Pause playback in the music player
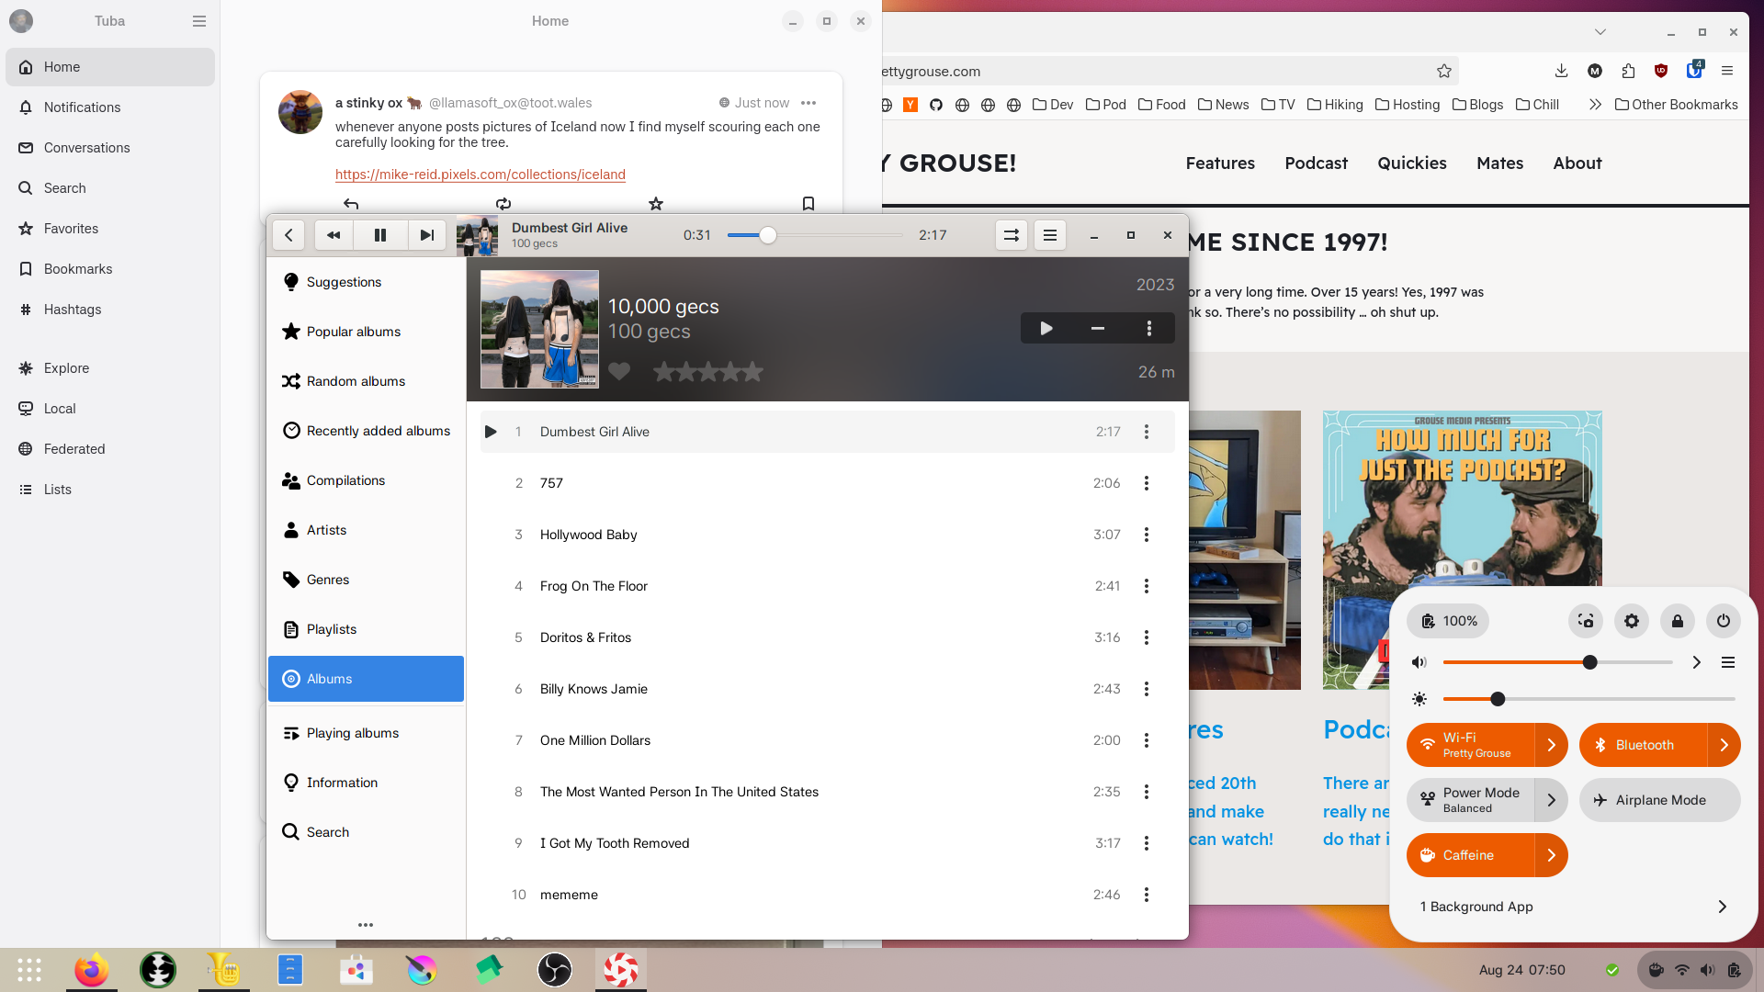Screen dimensions: 1764x992 379,235
